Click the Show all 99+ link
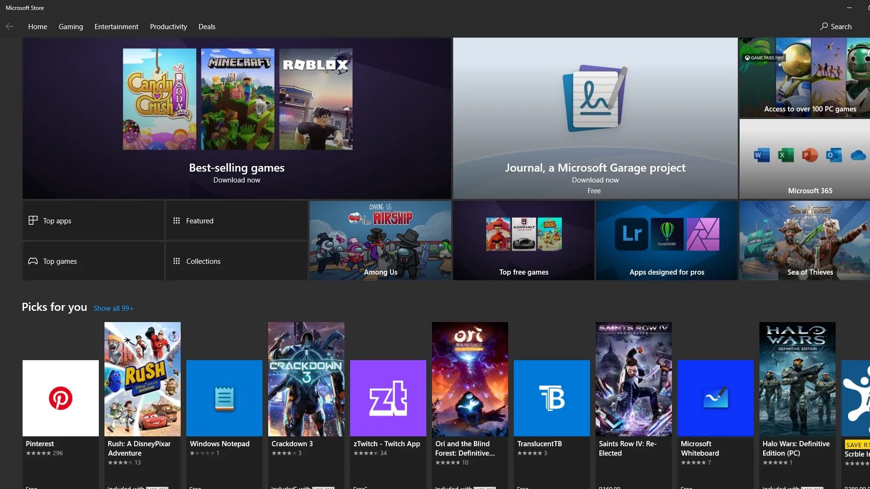 tap(113, 308)
